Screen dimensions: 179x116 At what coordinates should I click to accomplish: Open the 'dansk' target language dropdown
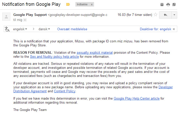click(44, 29)
